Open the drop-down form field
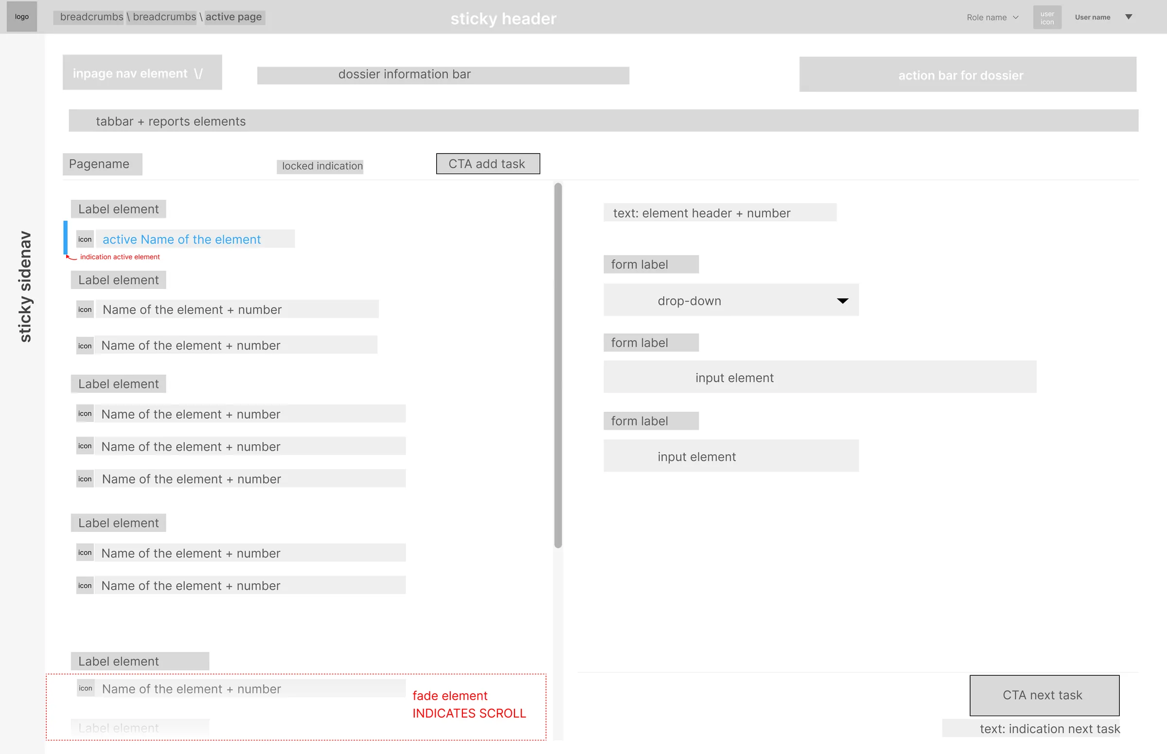The image size is (1167, 754). (x=731, y=299)
